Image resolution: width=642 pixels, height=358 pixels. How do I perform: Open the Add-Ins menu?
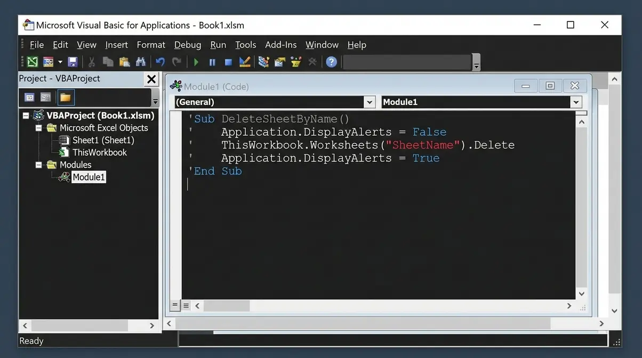point(280,45)
